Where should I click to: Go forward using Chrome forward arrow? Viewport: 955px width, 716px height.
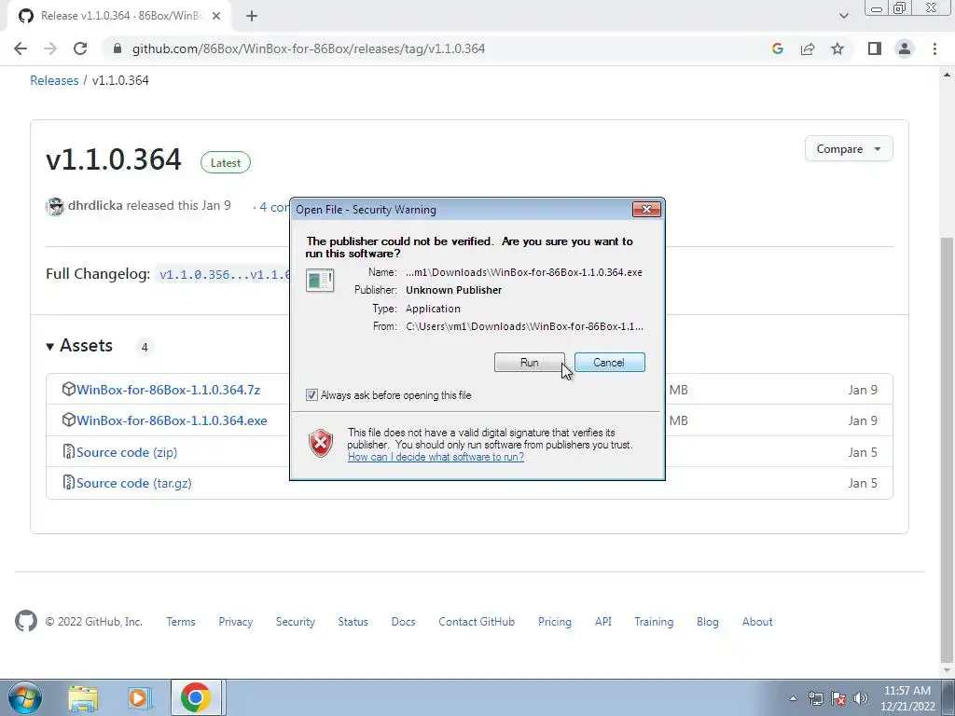pos(50,48)
